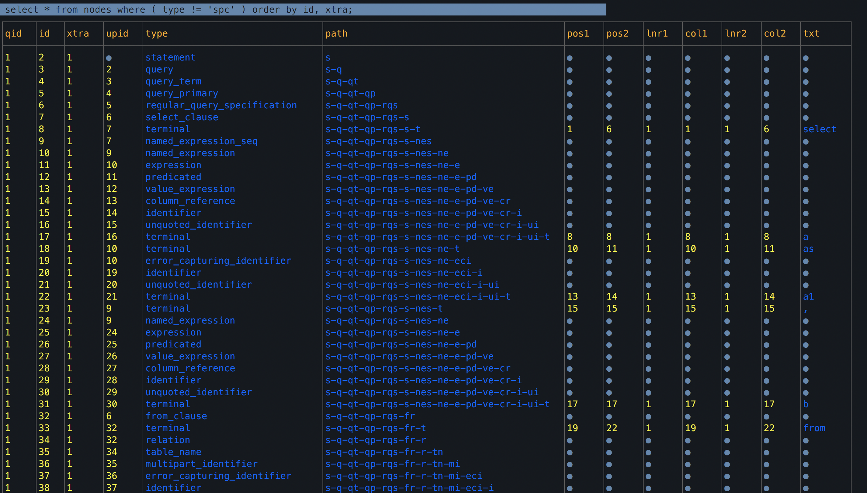This screenshot has width=867, height=493.
Task: Select the 'from_clause' type cell
Action: pos(176,416)
